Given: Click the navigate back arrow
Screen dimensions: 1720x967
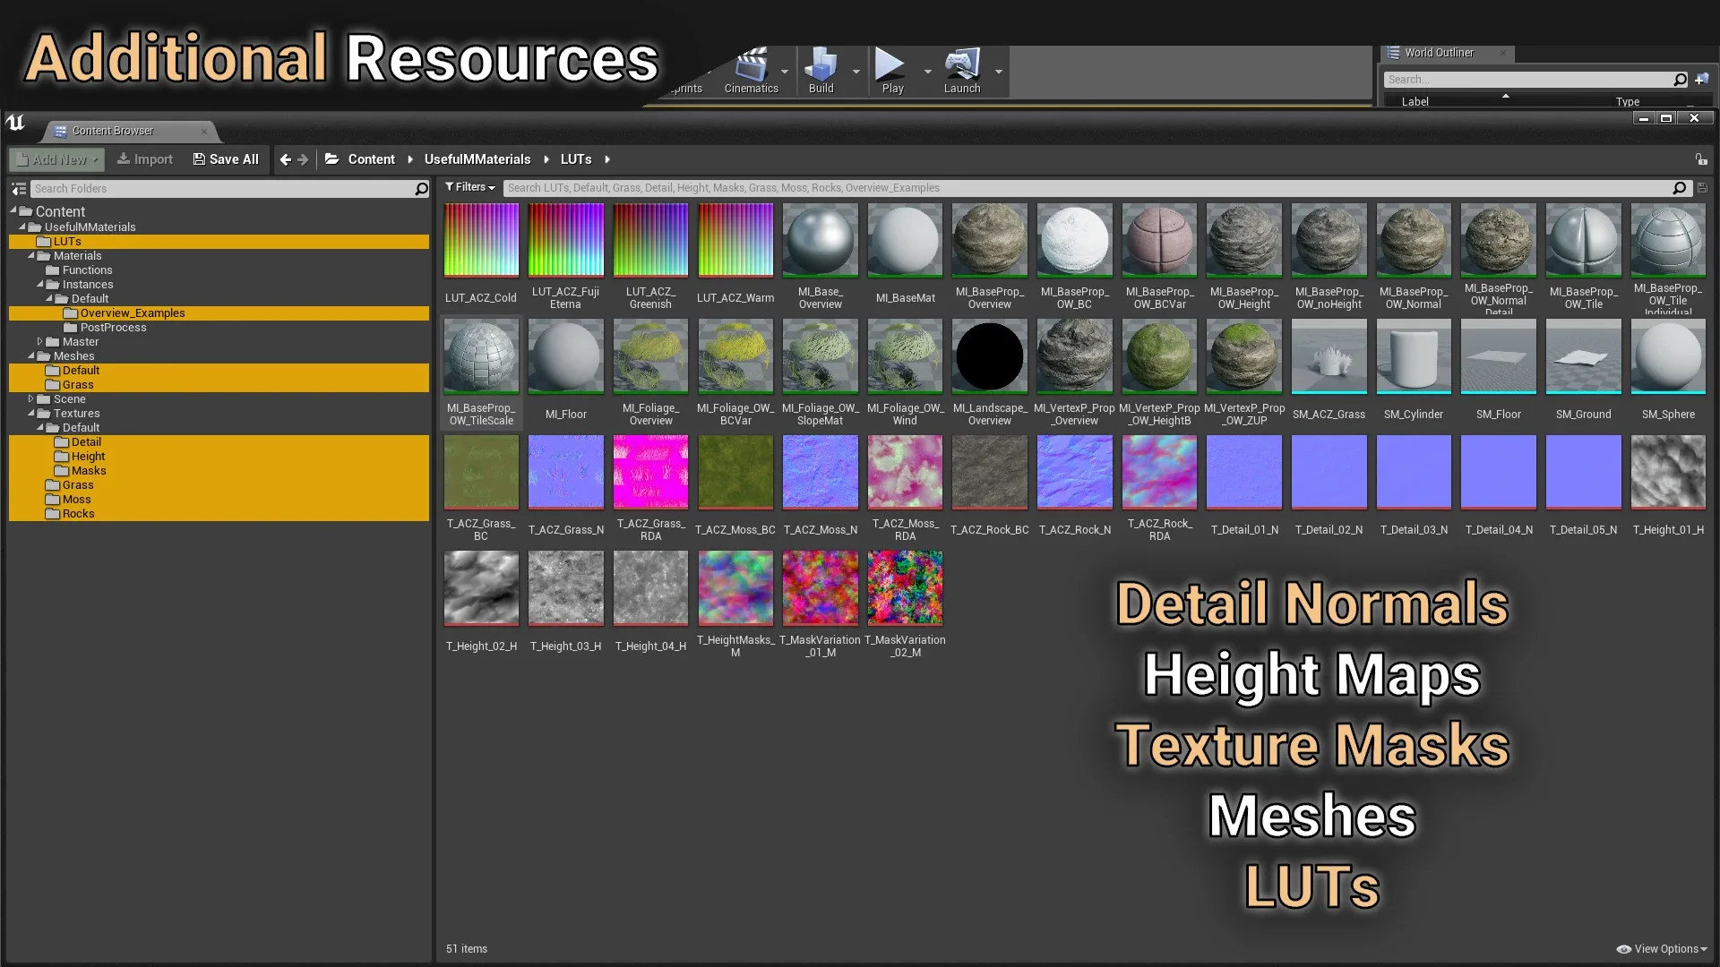Looking at the screenshot, I should tap(285, 159).
